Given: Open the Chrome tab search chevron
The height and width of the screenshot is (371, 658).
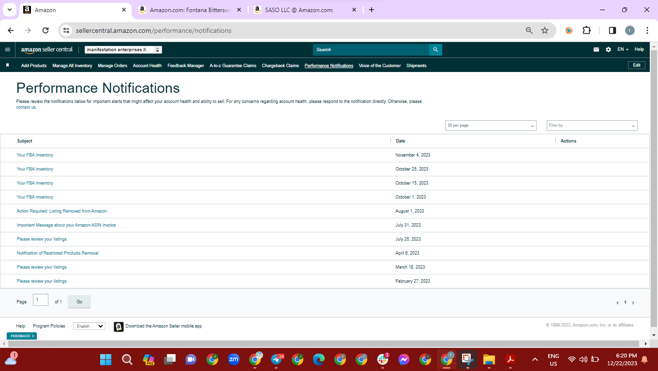Looking at the screenshot, I should coord(9,10).
